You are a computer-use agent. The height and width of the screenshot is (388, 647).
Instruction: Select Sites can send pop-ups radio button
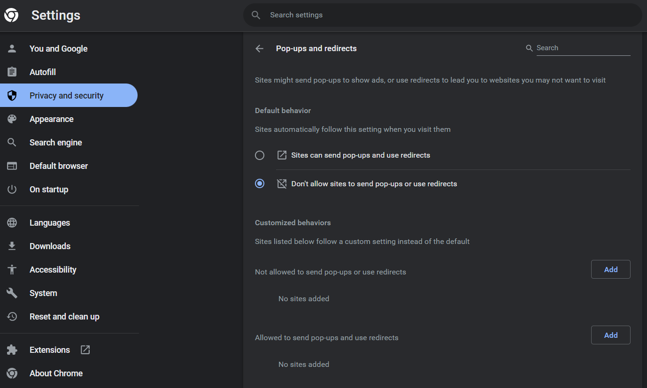point(260,155)
